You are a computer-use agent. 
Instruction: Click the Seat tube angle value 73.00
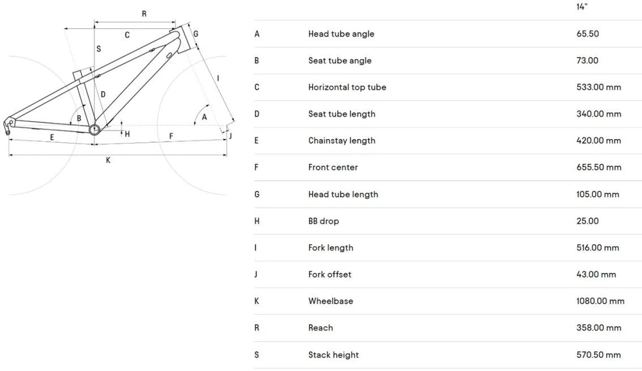click(x=587, y=60)
